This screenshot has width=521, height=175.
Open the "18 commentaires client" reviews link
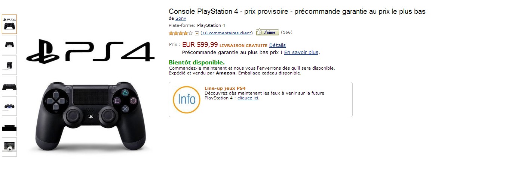[x=227, y=33]
